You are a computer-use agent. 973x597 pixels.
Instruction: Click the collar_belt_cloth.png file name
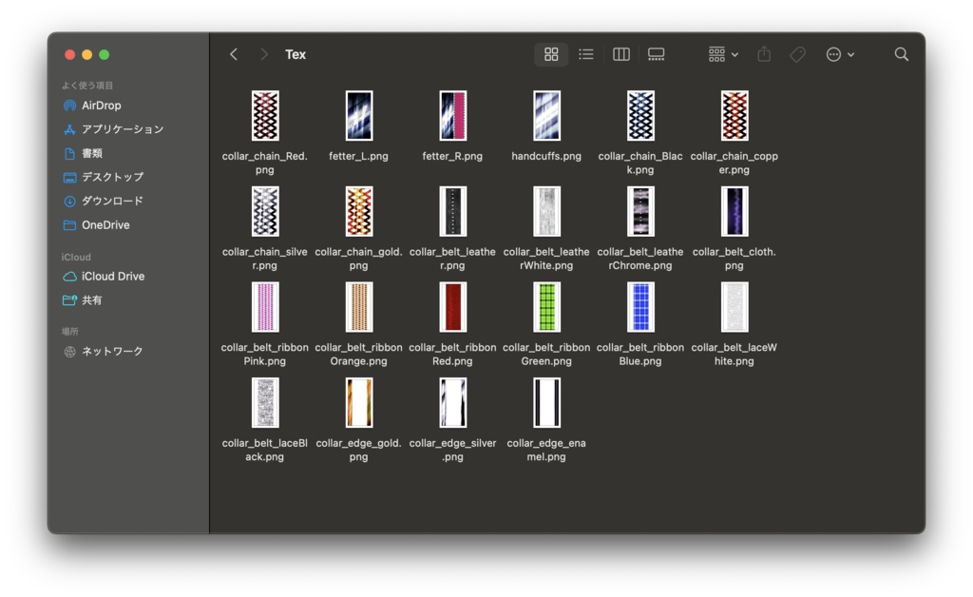click(735, 259)
